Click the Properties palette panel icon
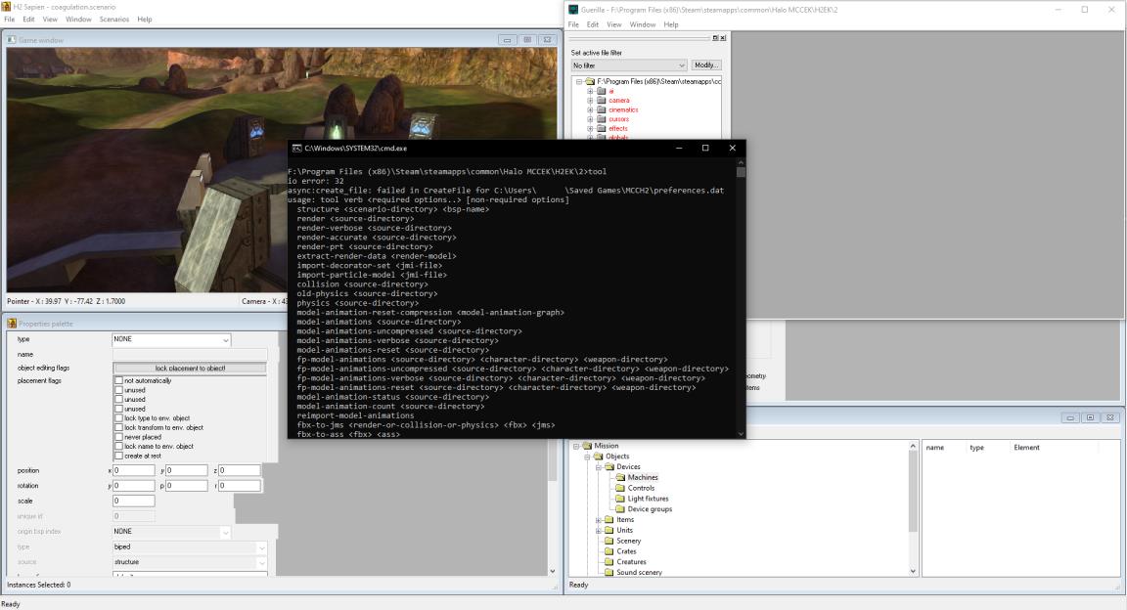Viewport: 1127px width, 610px height. pos(12,324)
